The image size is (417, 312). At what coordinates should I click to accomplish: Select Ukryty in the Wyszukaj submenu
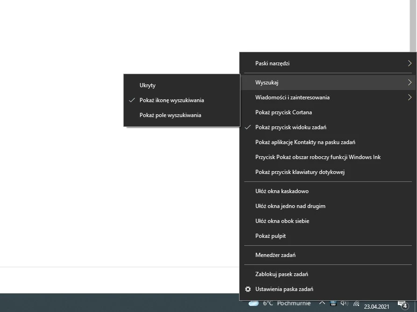[x=148, y=85]
